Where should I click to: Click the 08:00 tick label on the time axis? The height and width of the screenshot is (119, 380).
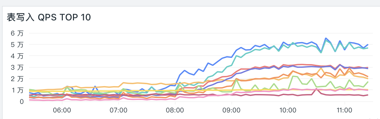(175, 110)
